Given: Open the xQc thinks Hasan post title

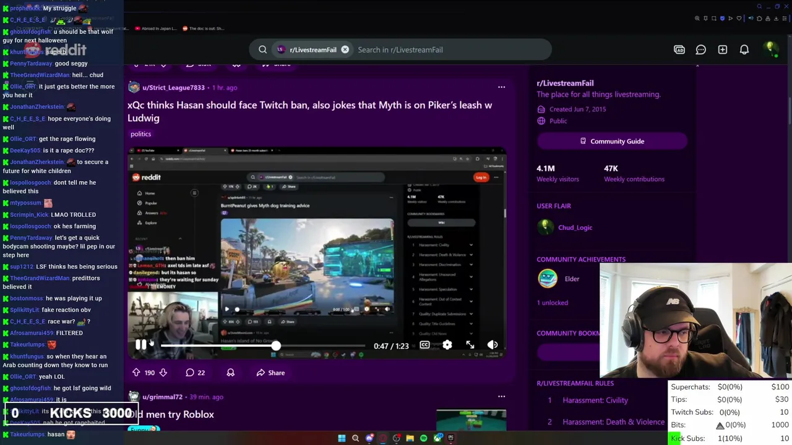Looking at the screenshot, I should [x=309, y=111].
